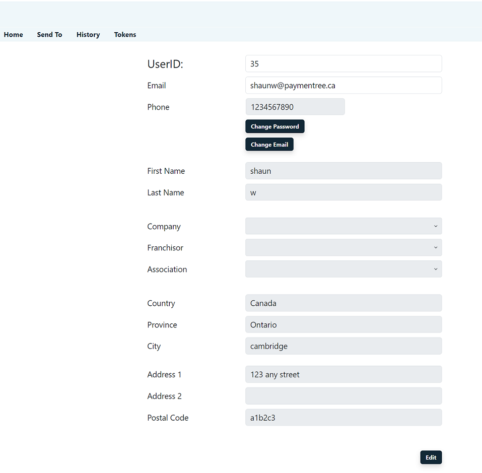The width and height of the screenshot is (482, 473).
Task: Open the Franchisor dropdown list
Action: [x=343, y=248]
